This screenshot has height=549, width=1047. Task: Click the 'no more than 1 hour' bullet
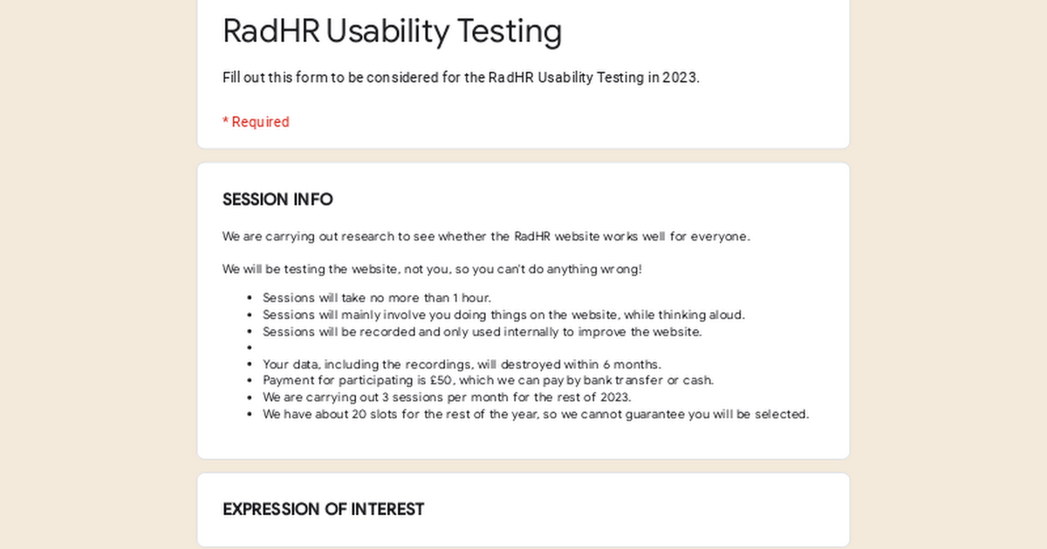point(377,298)
